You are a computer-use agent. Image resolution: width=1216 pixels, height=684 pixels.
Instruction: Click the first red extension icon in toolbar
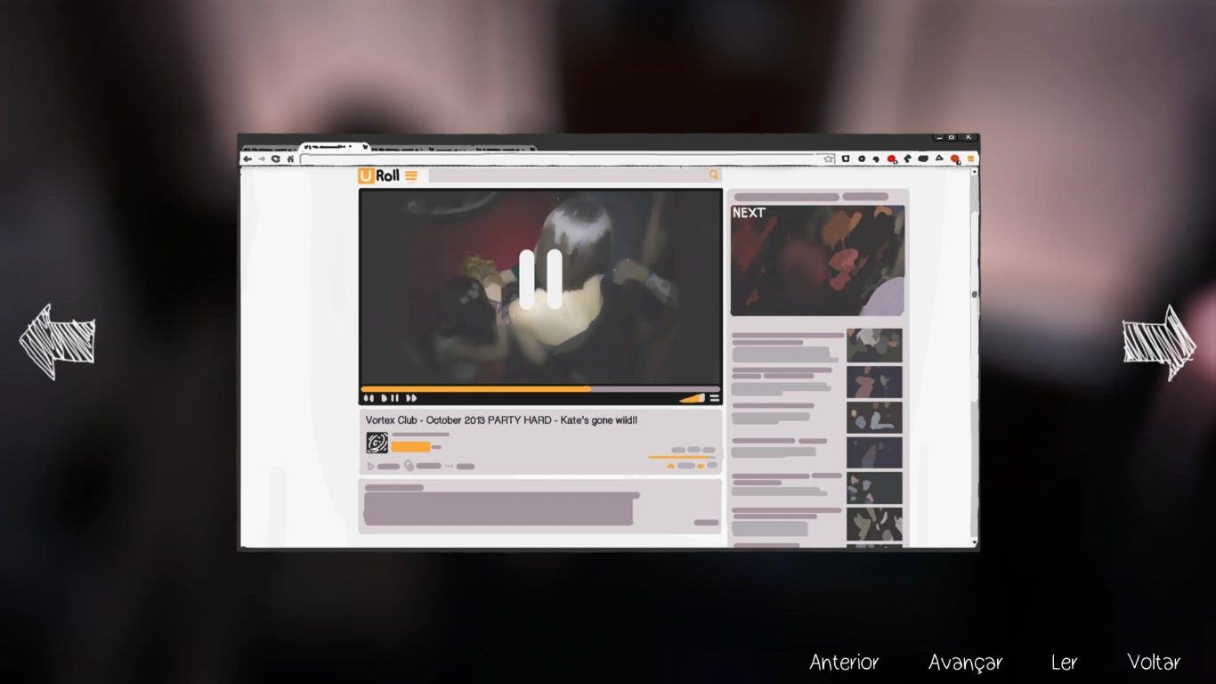click(x=891, y=159)
